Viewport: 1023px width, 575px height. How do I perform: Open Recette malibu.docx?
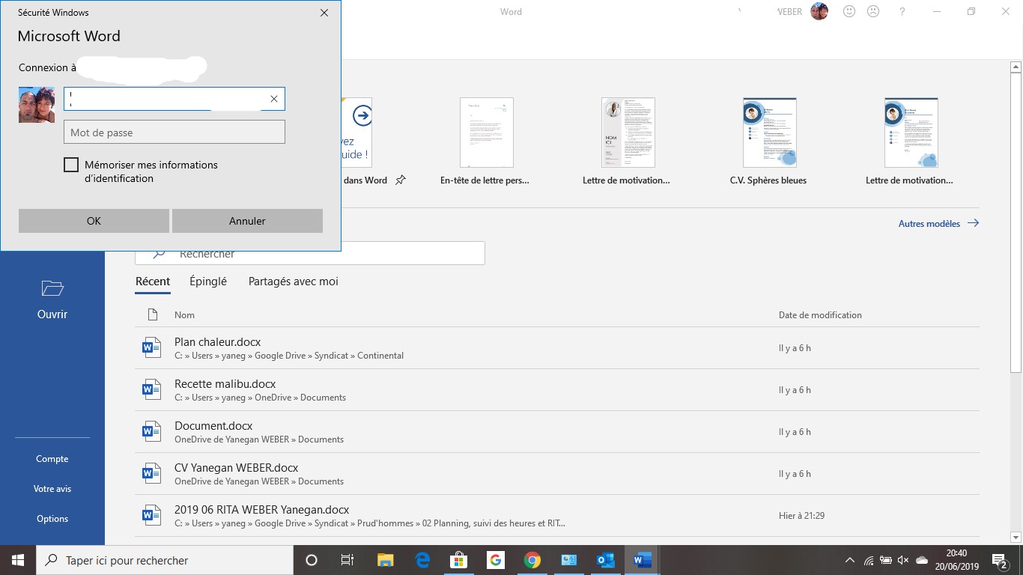(x=557, y=390)
